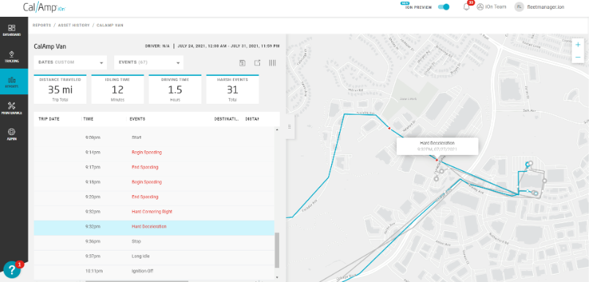Expand the Dates Custom dropdown

click(70, 62)
